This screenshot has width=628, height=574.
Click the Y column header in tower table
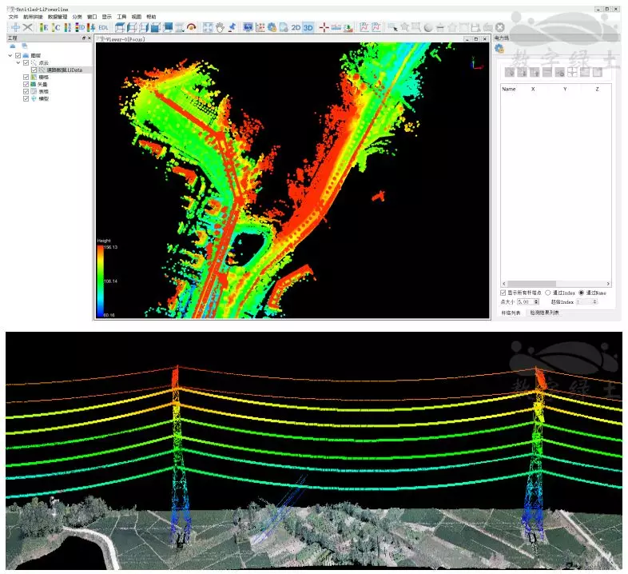[565, 89]
